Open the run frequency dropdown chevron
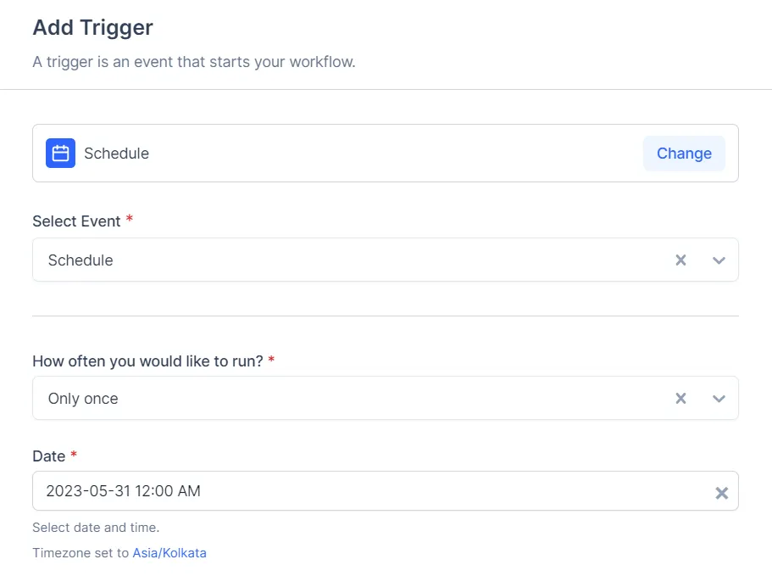The width and height of the screenshot is (772, 576). 719,399
